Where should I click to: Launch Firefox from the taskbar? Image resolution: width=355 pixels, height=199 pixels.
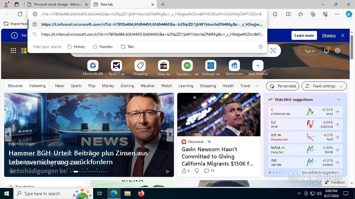click(x=141, y=193)
